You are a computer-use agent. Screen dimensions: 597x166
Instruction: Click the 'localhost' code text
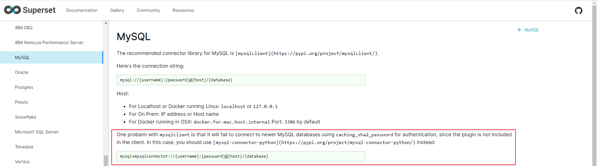233,106
